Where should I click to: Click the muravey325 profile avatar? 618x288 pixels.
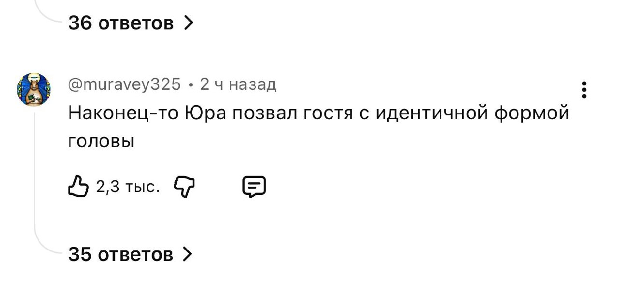(34, 90)
